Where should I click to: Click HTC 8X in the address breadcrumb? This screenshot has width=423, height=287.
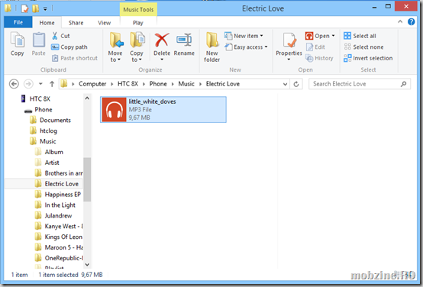128,84
